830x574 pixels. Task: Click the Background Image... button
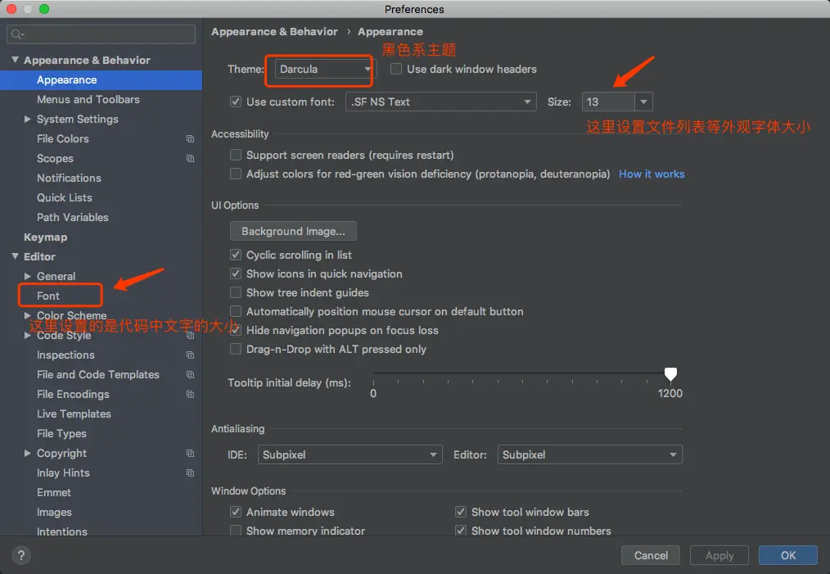(x=293, y=232)
